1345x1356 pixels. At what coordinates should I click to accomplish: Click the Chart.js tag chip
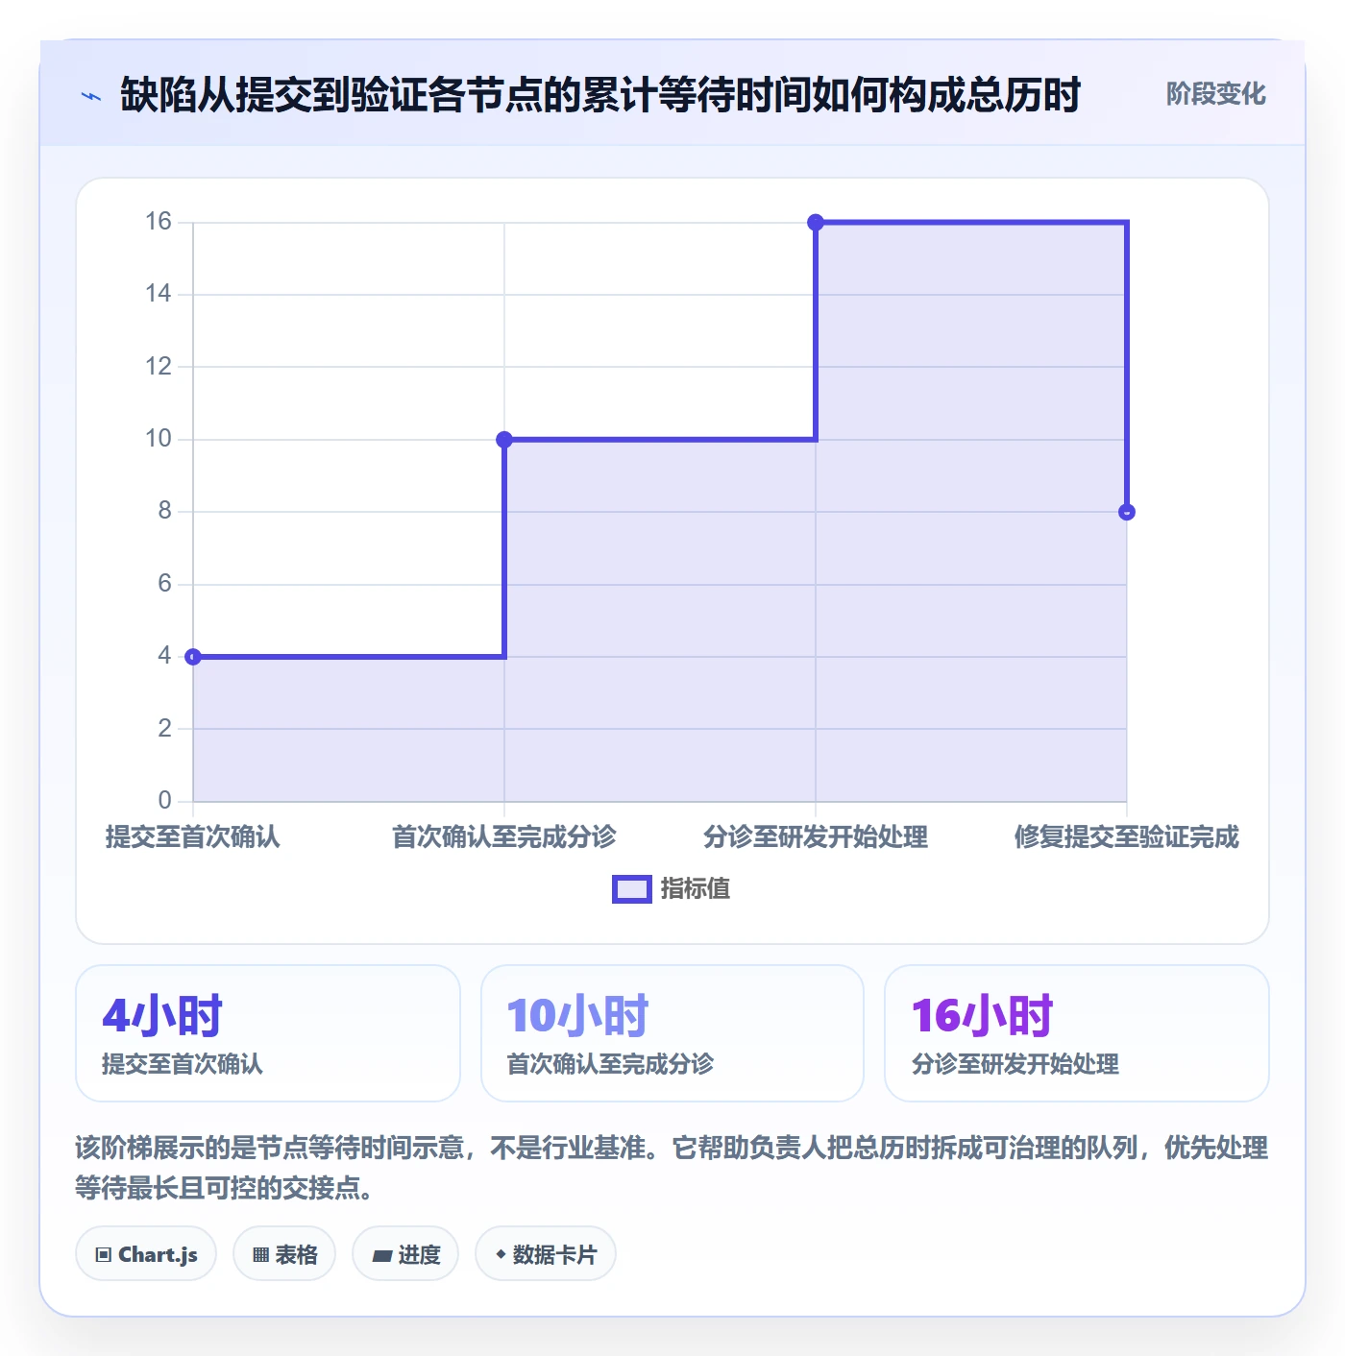pyautogui.click(x=146, y=1254)
